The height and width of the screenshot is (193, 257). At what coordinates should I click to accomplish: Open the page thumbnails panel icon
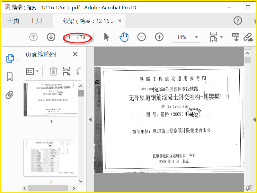[10, 58]
